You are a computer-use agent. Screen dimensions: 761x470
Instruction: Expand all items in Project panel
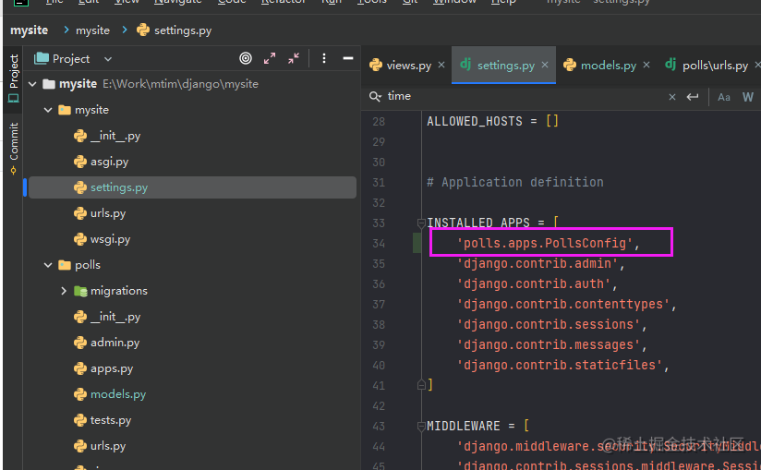[270, 59]
